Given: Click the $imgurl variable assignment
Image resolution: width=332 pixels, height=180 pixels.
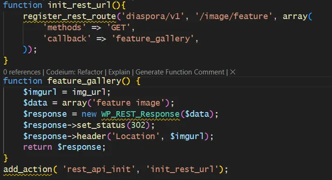Looking at the screenshot, I should [40, 92].
